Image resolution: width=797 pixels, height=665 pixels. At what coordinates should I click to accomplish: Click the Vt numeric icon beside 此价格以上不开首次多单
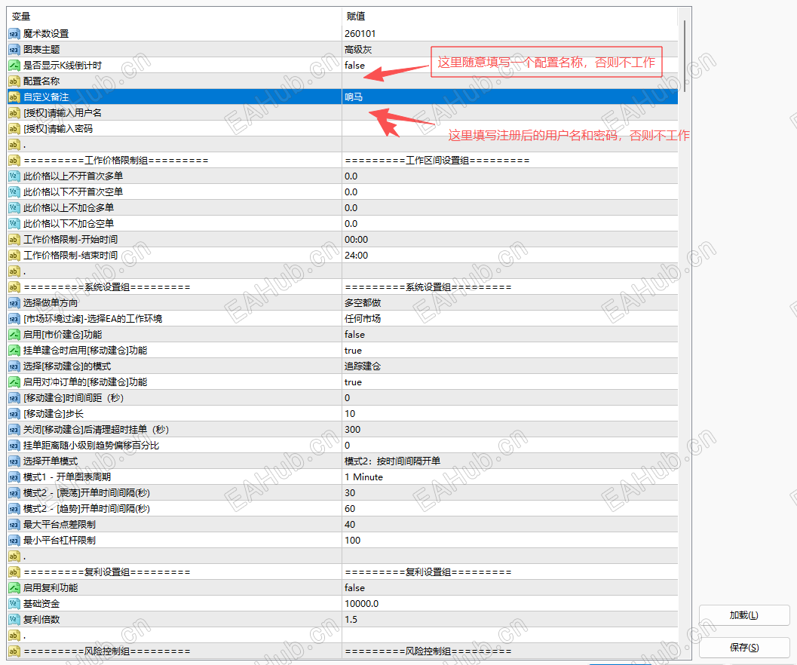[x=13, y=176]
